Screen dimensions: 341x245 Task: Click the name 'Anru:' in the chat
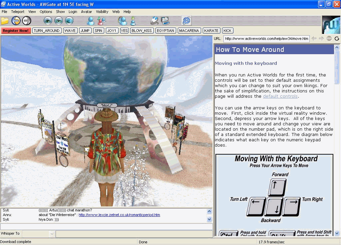click(7, 215)
